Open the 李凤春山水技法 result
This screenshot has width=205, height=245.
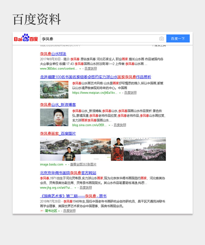pos(53,54)
